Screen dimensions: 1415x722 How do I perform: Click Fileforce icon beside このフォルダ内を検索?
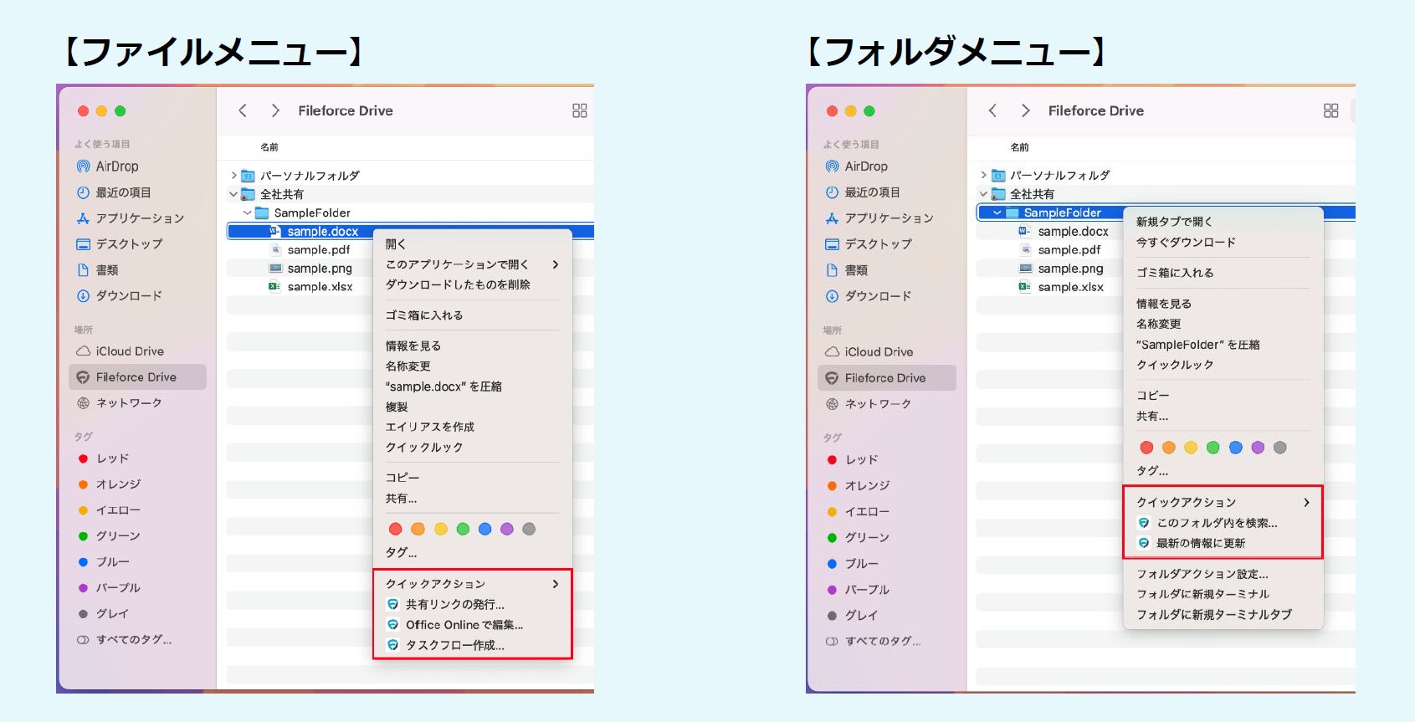tap(1144, 523)
